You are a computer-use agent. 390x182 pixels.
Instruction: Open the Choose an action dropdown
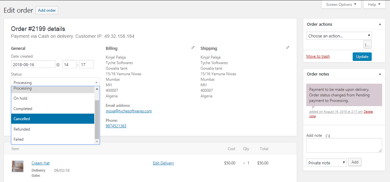tap(339, 36)
